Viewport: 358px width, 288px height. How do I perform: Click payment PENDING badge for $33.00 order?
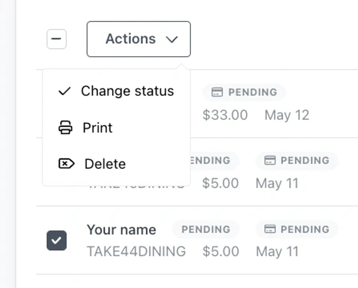tap(244, 92)
